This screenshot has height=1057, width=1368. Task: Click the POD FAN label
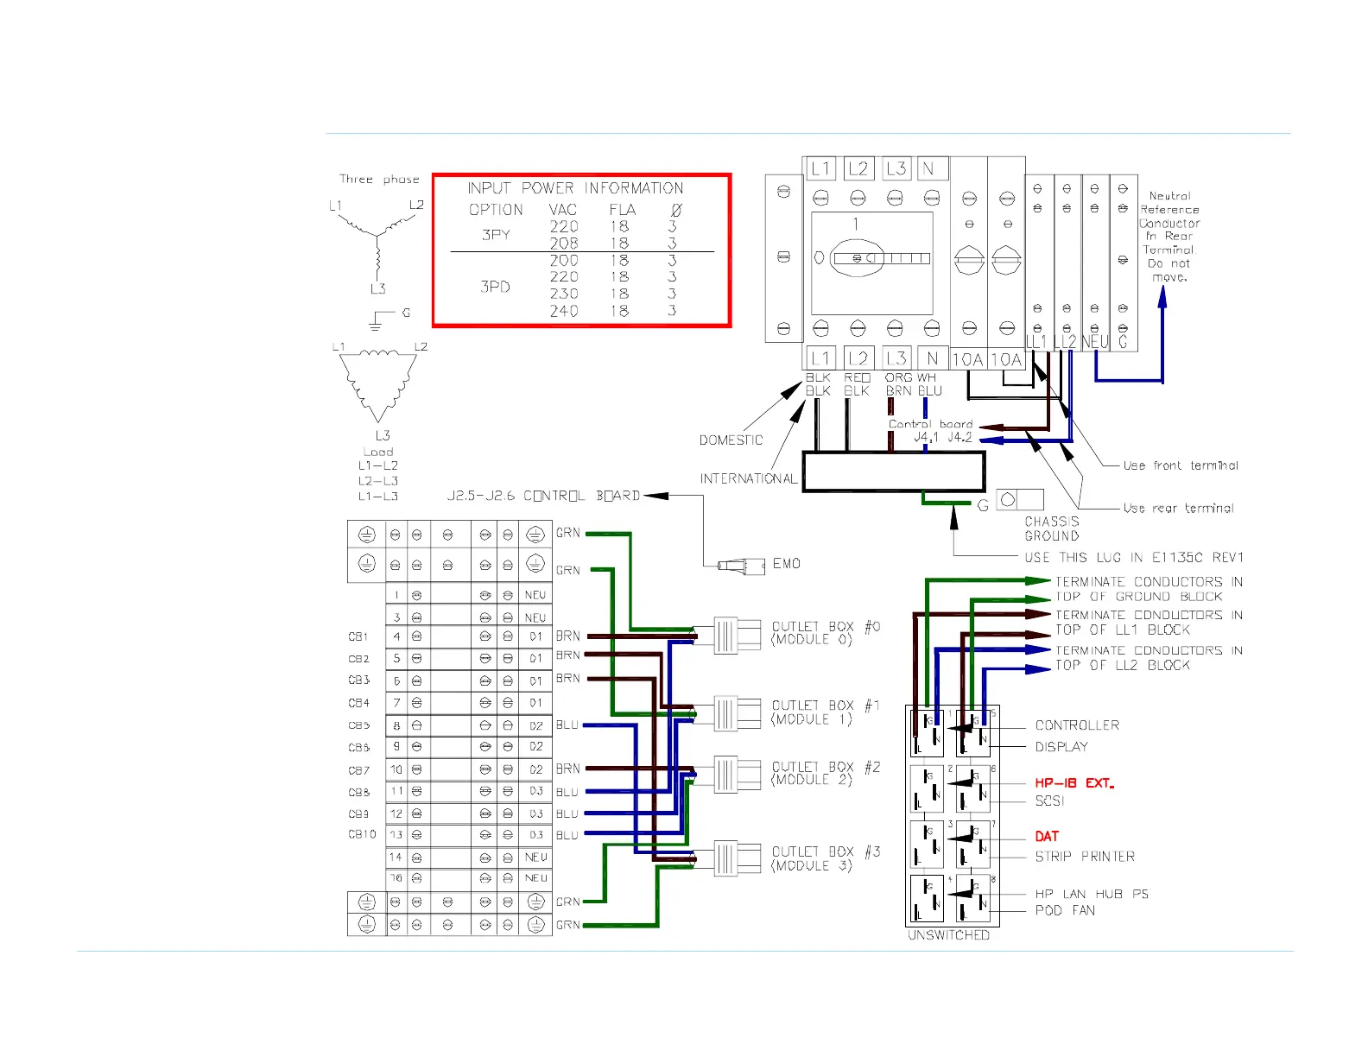[x=1066, y=910]
